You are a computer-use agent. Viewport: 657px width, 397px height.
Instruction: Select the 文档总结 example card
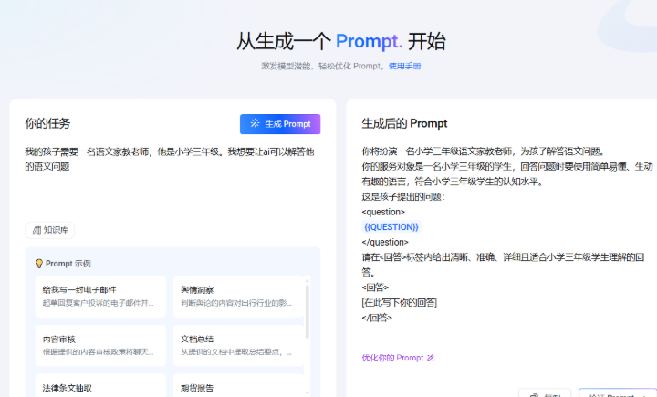pos(237,345)
